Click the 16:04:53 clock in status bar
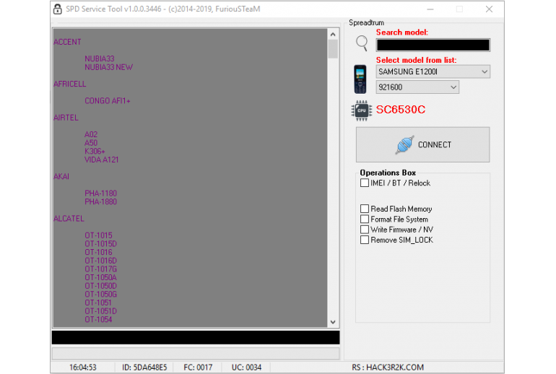The image size is (556, 374). (x=83, y=368)
